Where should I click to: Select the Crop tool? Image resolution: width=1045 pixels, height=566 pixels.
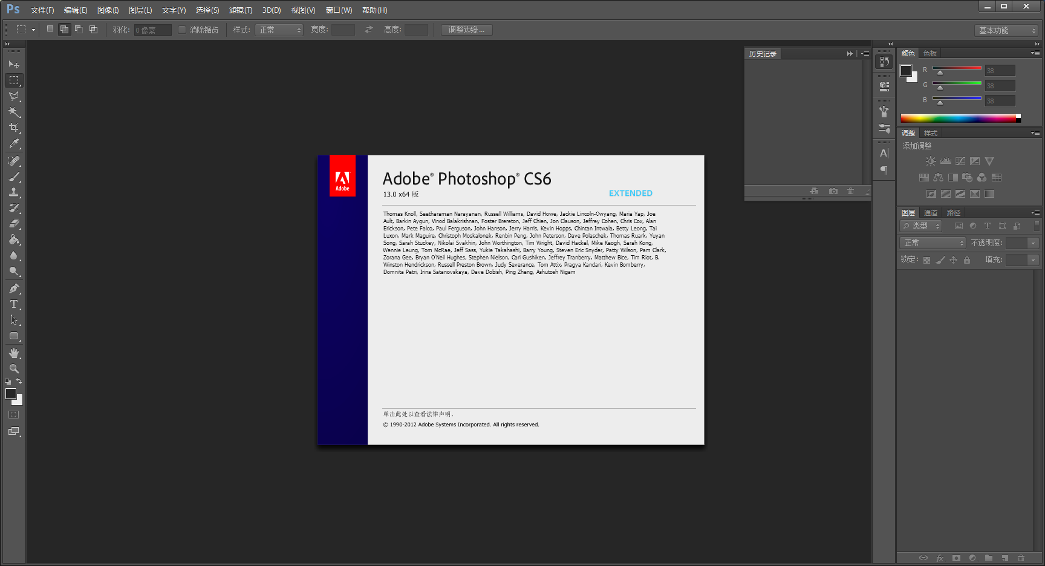click(x=14, y=128)
